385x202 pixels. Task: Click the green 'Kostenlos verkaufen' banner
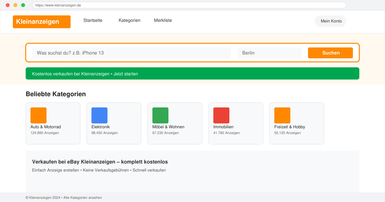tap(193, 73)
